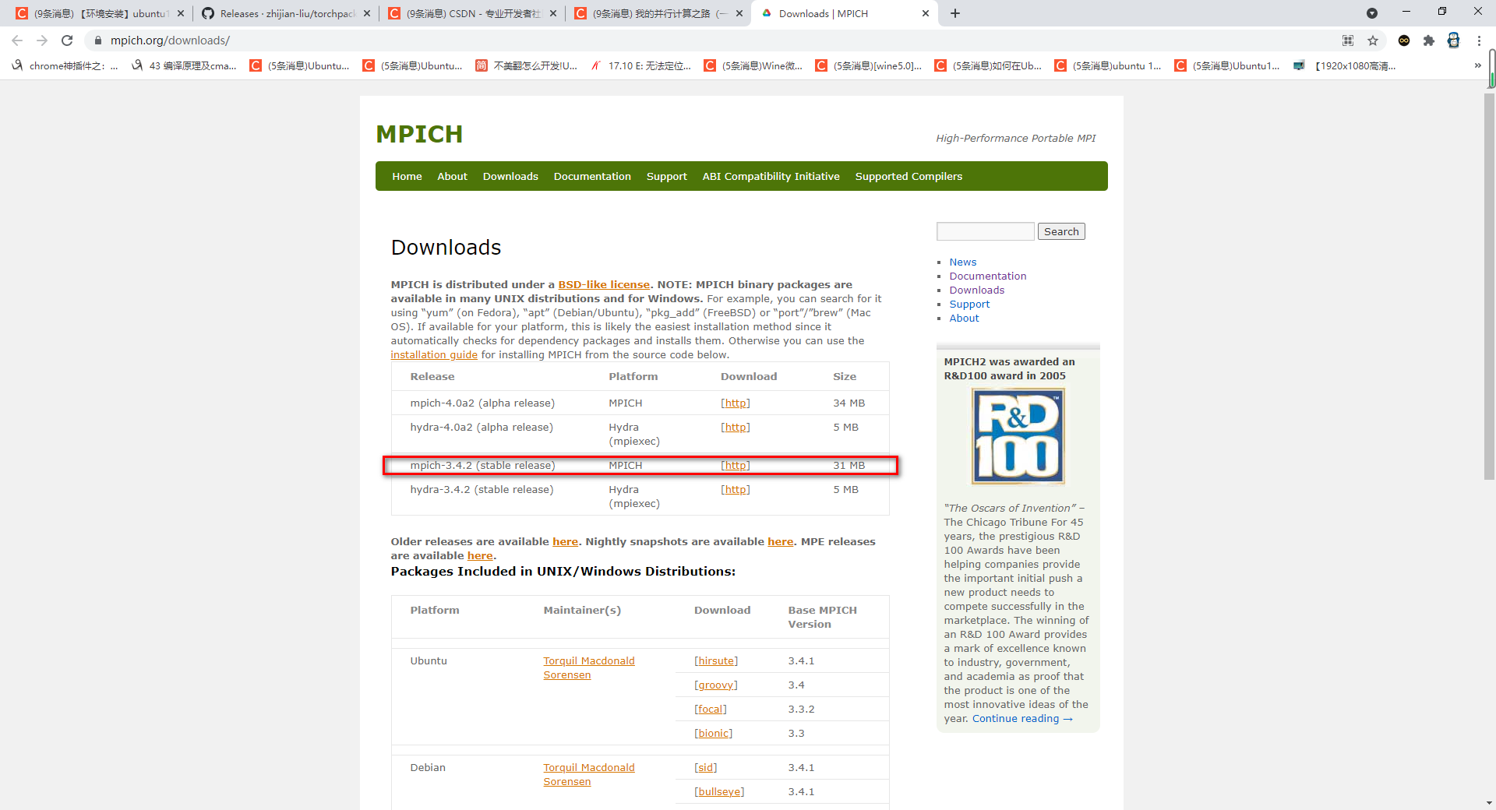Screen dimensions: 1496x810
Task: Bookmark this page with the star icon
Action: (1374, 40)
